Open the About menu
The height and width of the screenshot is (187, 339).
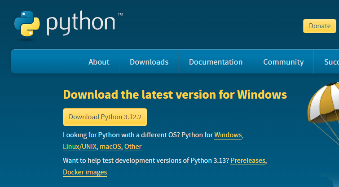coord(99,62)
